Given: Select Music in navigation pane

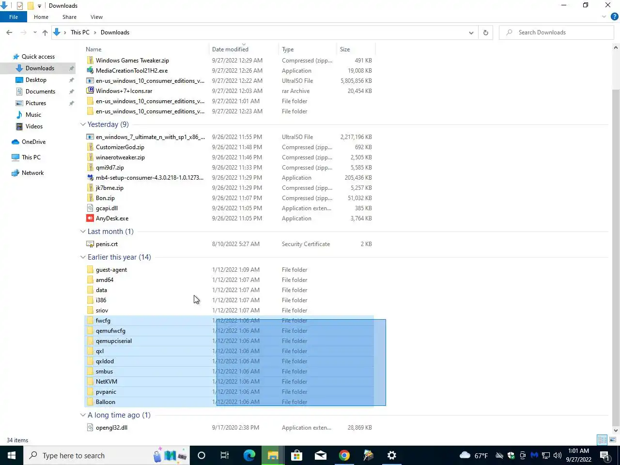Looking at the screenshot, I should [33, 115].
